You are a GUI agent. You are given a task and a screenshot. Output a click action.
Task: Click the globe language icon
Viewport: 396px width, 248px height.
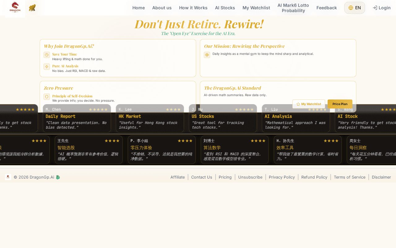pyautogui.click(x=351, y=8)
